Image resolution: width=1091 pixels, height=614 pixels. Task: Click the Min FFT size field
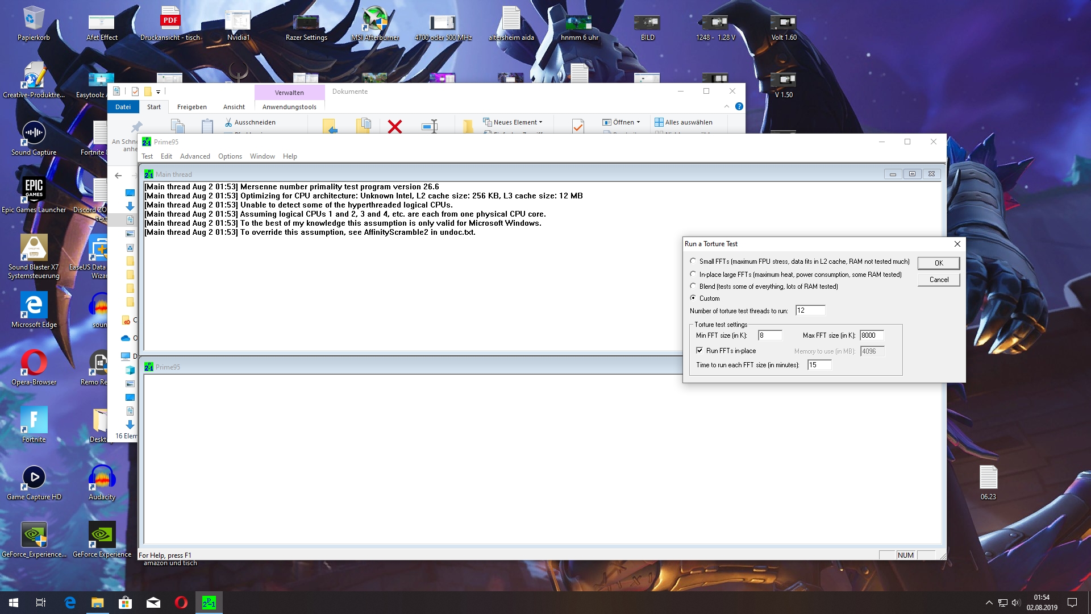[x=770, y=335]
